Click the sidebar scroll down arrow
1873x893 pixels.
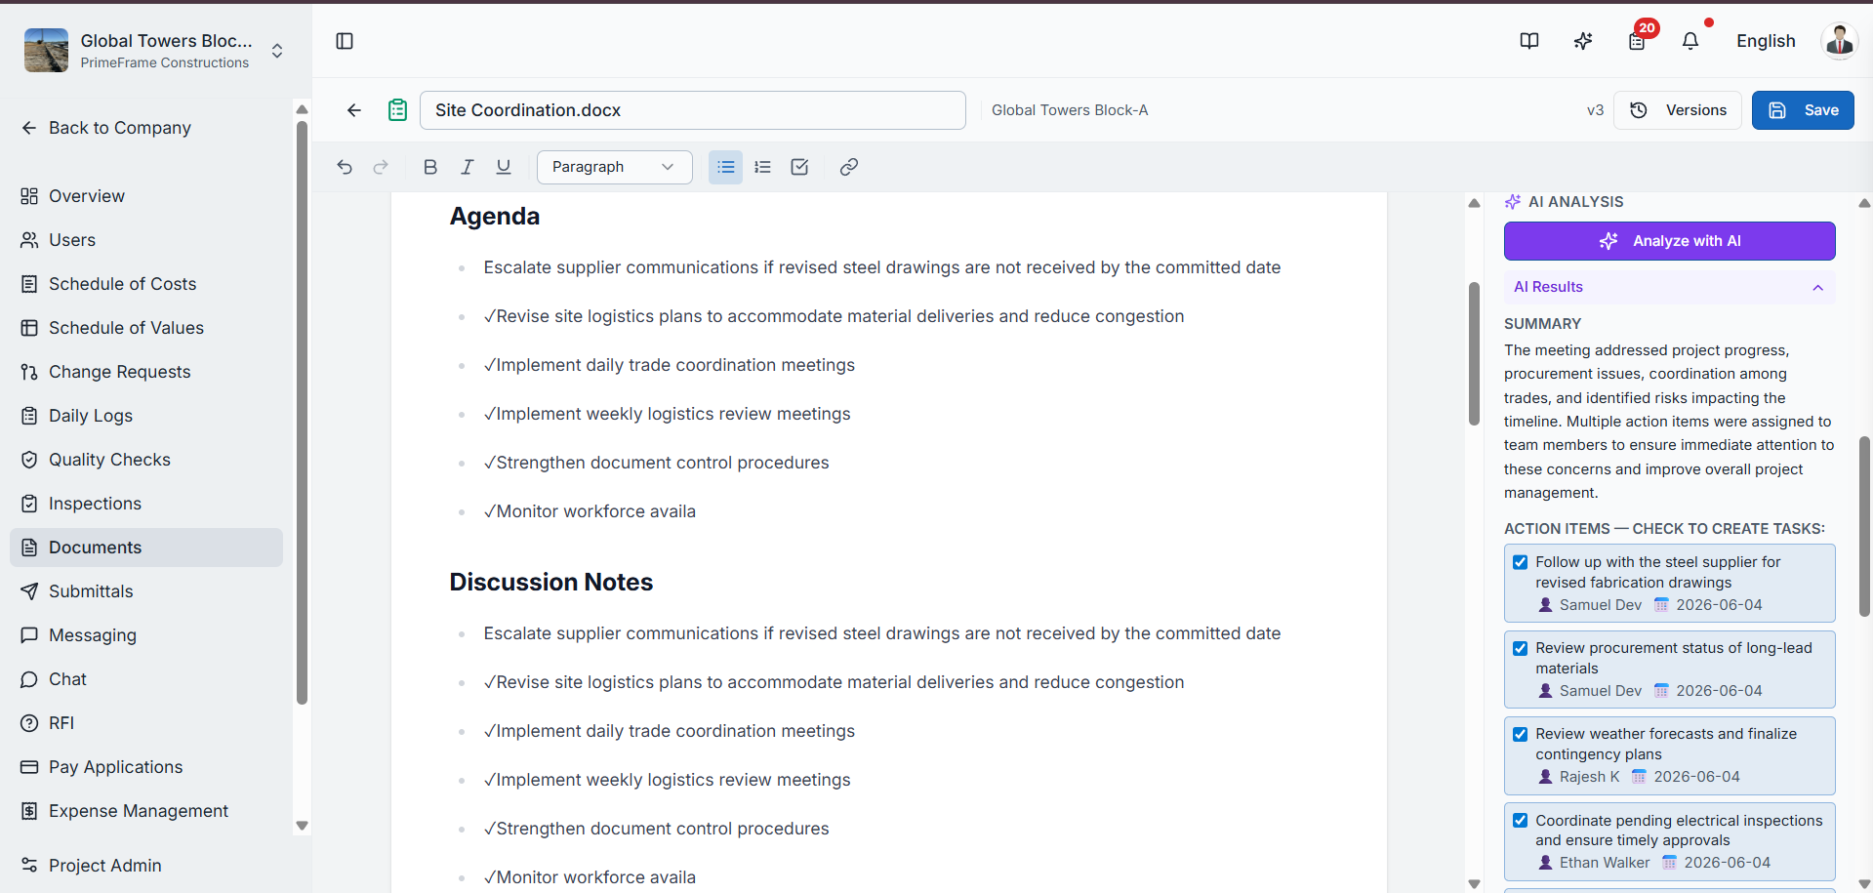tap(302, 826)
